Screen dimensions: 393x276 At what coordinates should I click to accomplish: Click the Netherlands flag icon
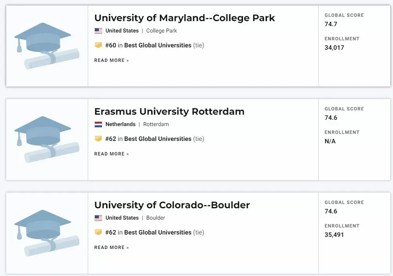98,124
